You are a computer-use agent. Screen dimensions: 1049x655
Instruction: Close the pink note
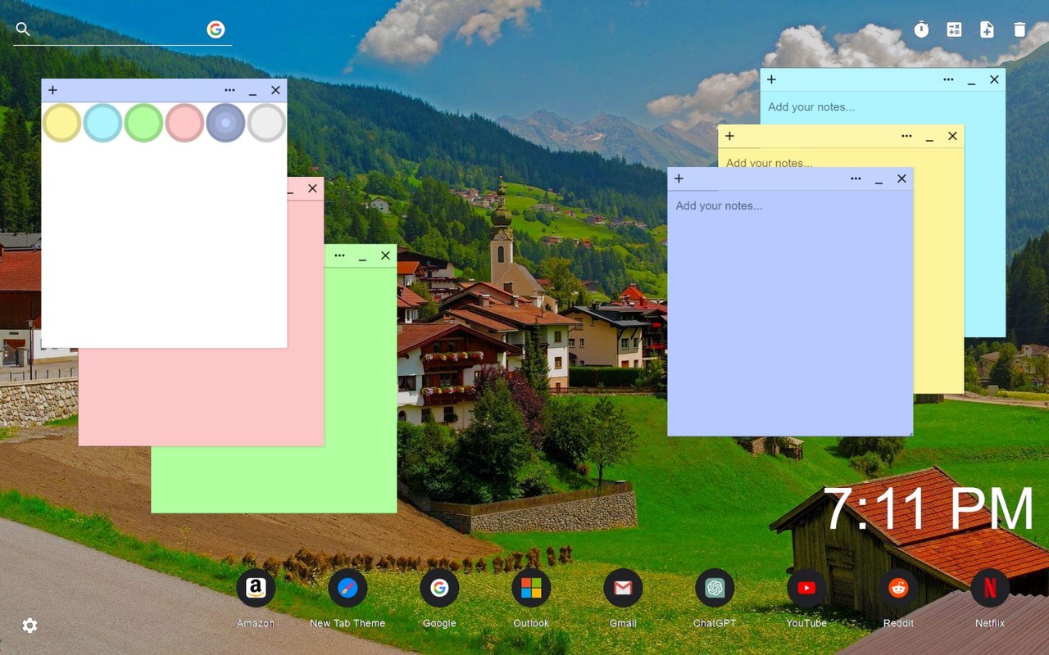(x=312, y=188)
